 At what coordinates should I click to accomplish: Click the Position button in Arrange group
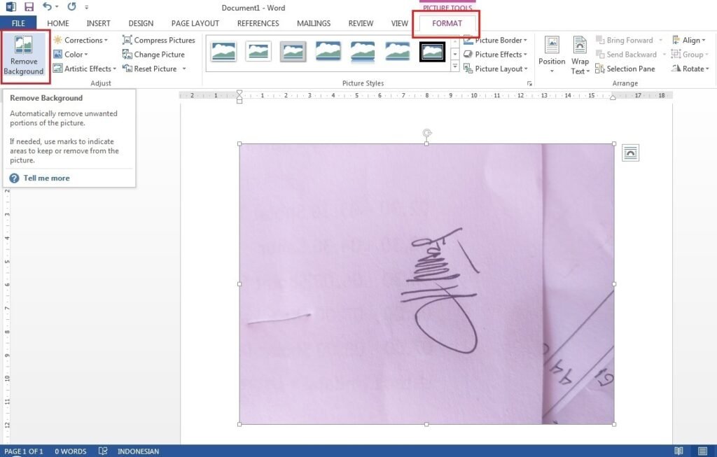552,55
